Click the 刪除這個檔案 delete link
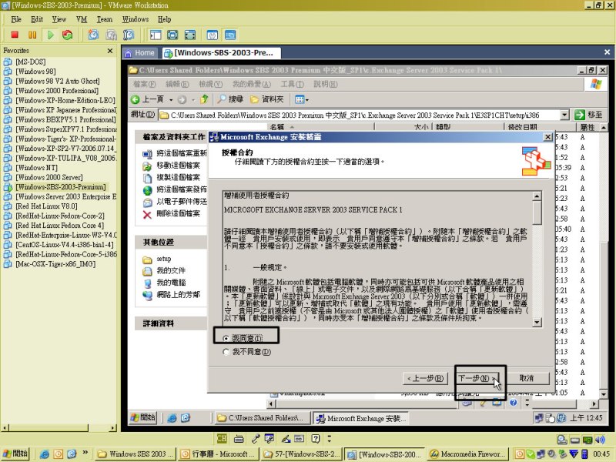This screenshot has height=462, width=616. [179, 213]
